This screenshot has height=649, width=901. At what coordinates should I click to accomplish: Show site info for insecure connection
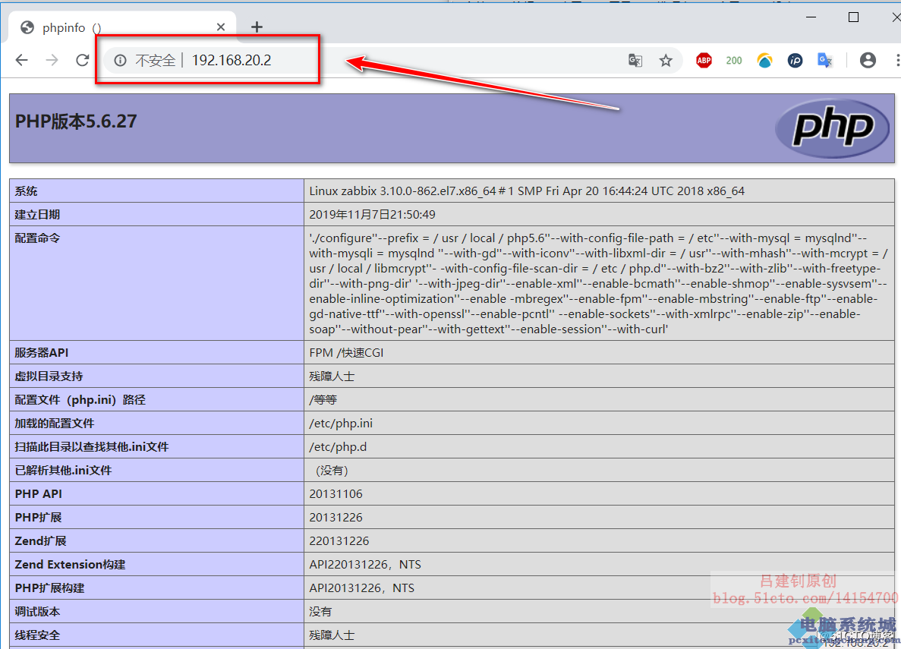pyautogui.click(x=120, y=61)
